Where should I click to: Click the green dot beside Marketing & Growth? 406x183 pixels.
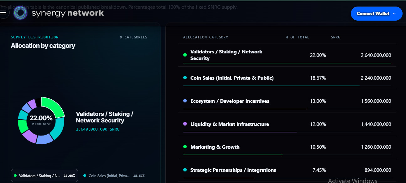(185, 147)
